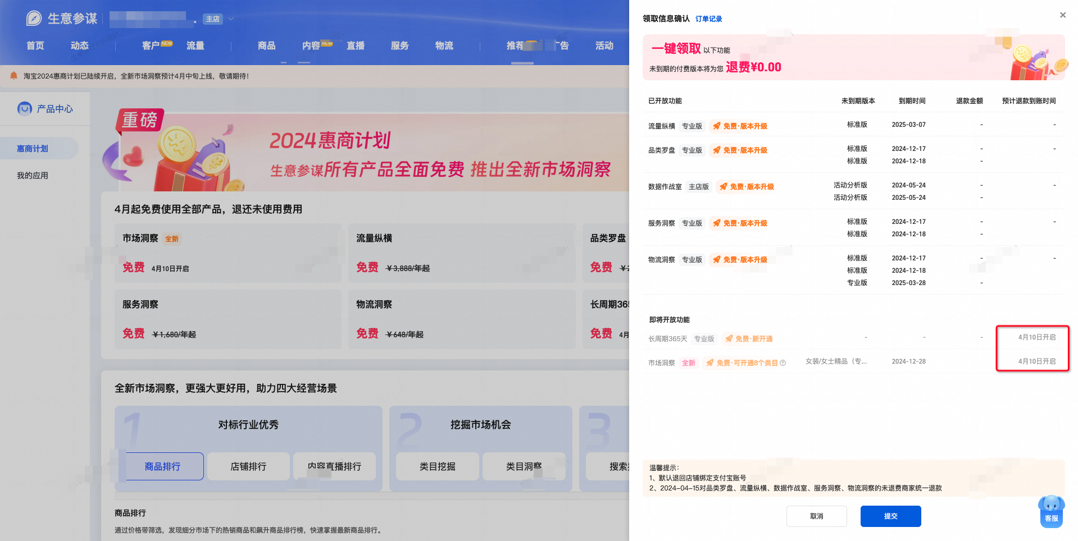Click the 退费¥0.00 refund amount text
Viewport: 1078px width, 541px height.
(753, 67)
